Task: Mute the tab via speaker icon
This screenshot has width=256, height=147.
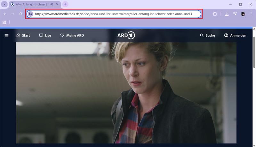Action: click(x=52, y=4)
